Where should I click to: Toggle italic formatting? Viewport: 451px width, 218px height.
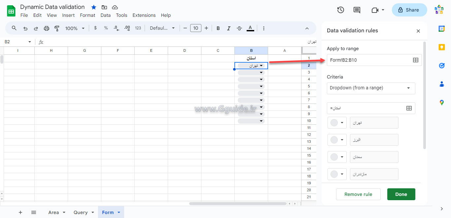tap(228, 28)
